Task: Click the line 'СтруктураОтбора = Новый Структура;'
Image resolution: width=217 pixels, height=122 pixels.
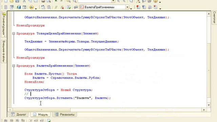Action: click(59, 90)
